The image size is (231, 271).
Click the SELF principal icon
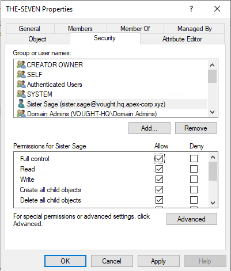[21, 74]
